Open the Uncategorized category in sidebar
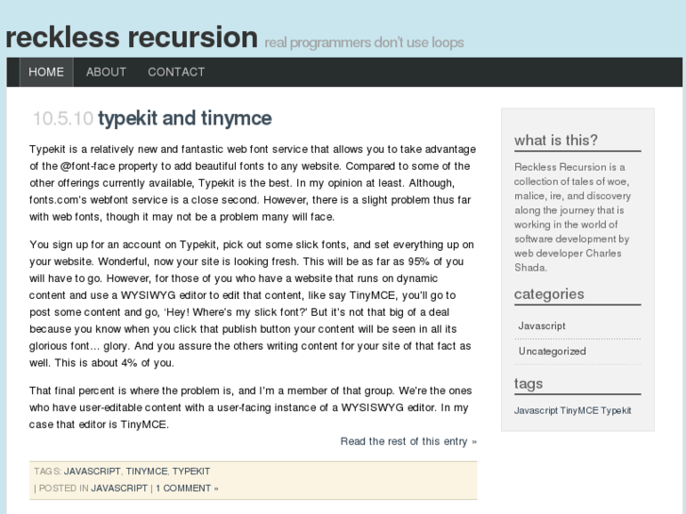 (552, 351)
